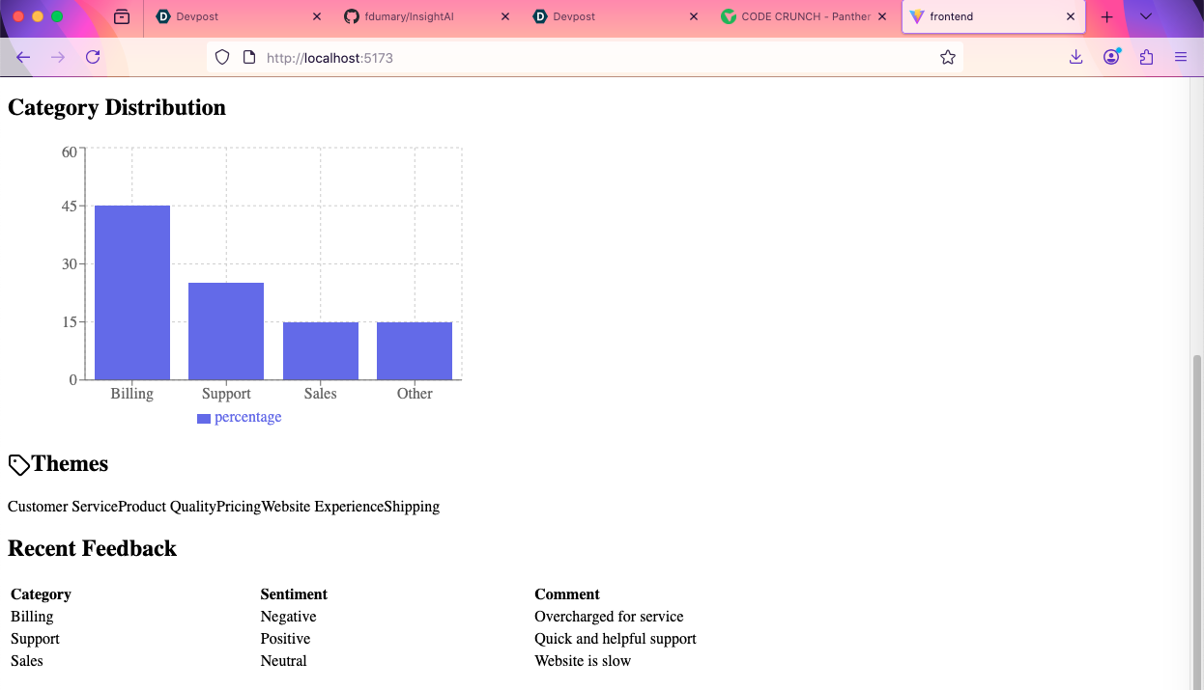Select the Customer Service theme tag
This screenshot has height=690, width=1204.
pyautogui.click(x=61, y=506)
